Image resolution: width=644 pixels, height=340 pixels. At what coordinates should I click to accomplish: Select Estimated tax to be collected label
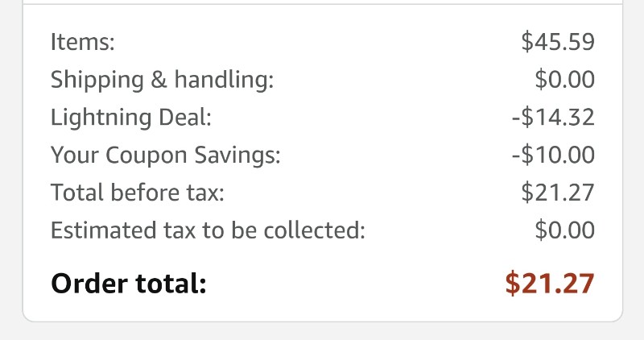coord(208,230)
